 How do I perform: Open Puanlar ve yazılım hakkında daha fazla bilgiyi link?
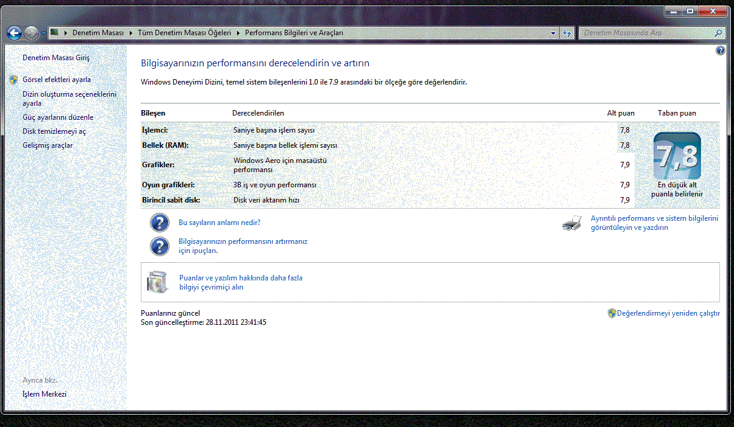click(241, 282)
